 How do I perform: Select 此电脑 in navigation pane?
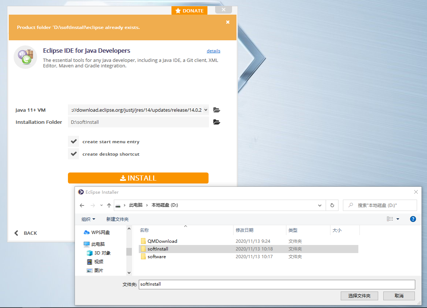coord(94,244)
